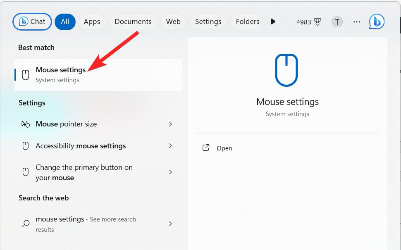Click the user account avatar icon
Image resolution: width=401 pixels, height=250 pixels.
337,21
